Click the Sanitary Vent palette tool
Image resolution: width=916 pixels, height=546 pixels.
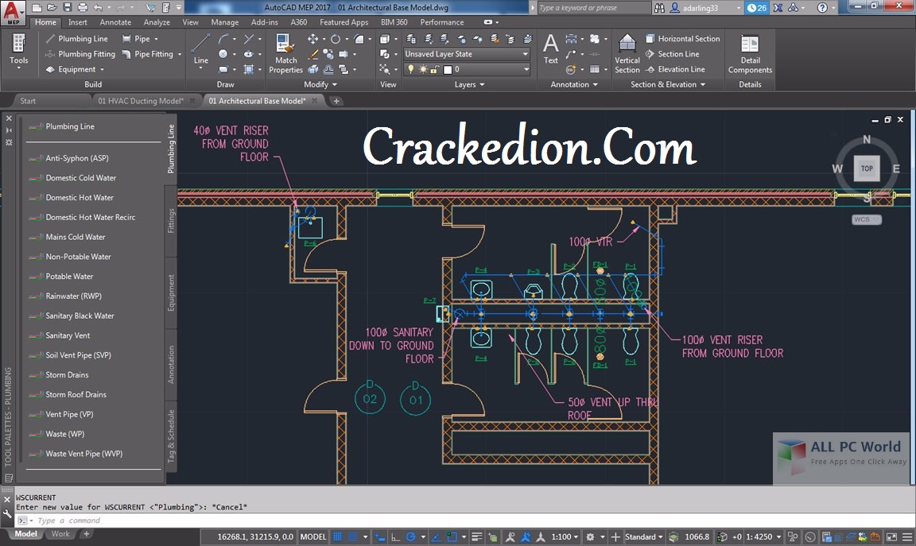coord(68,335)
